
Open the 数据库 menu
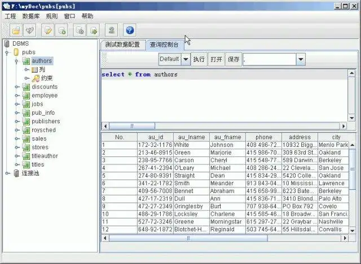click(31, 16)
